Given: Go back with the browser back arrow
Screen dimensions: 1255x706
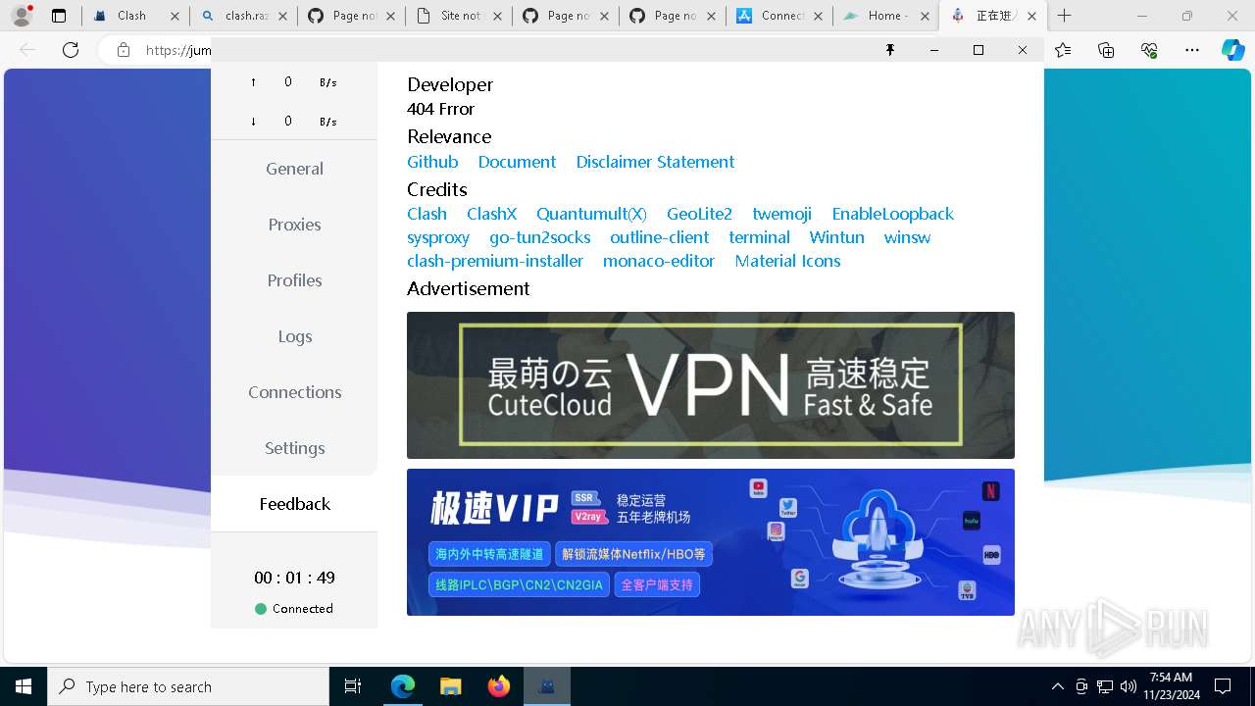Looking at the screenshot, I should (x=27, y=50).
